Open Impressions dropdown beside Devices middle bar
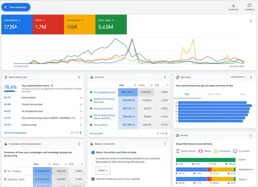The width and height of the screenshot is (258, 187). coord(246,169)
